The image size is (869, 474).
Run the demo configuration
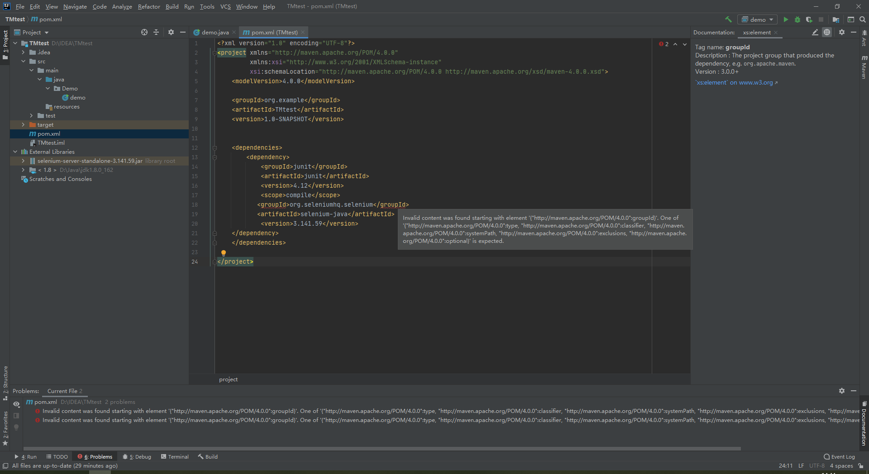tap(786, 19)
